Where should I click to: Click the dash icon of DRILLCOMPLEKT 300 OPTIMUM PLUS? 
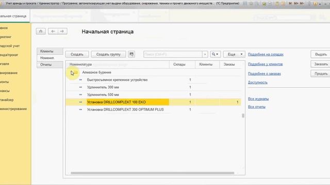[80, 109]
